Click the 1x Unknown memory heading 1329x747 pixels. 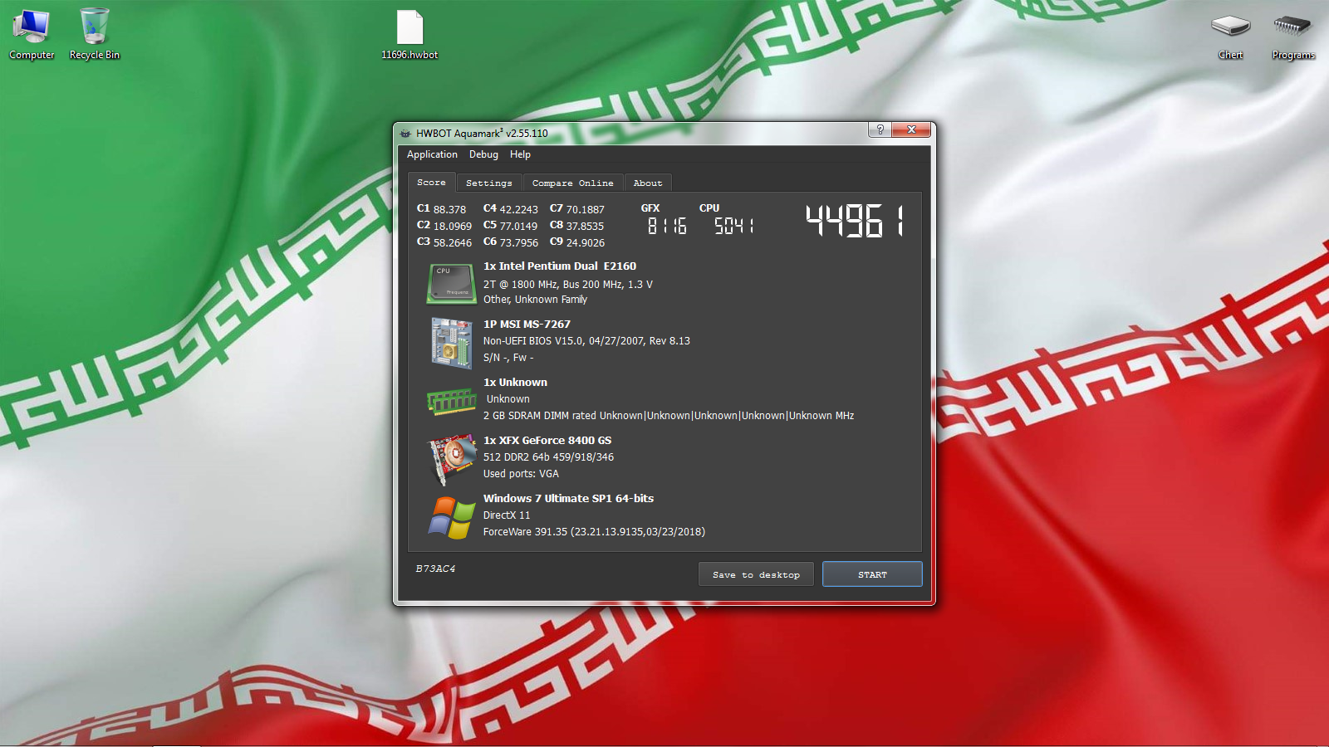[515, 383]
